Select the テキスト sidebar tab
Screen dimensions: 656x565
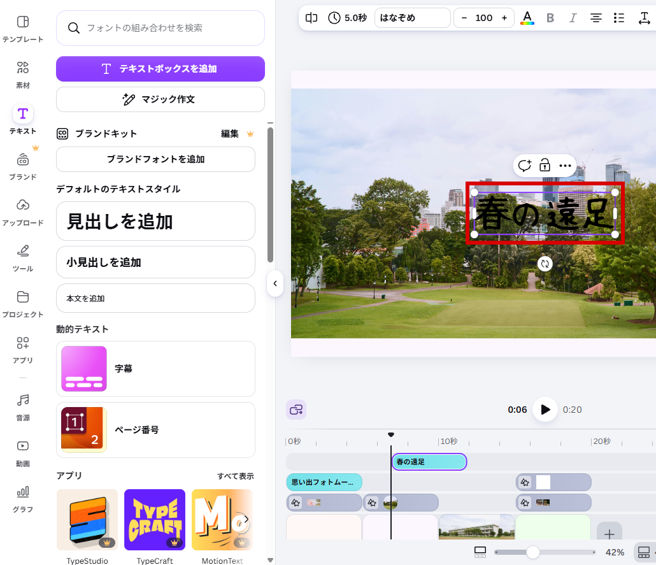click(22, 119)
